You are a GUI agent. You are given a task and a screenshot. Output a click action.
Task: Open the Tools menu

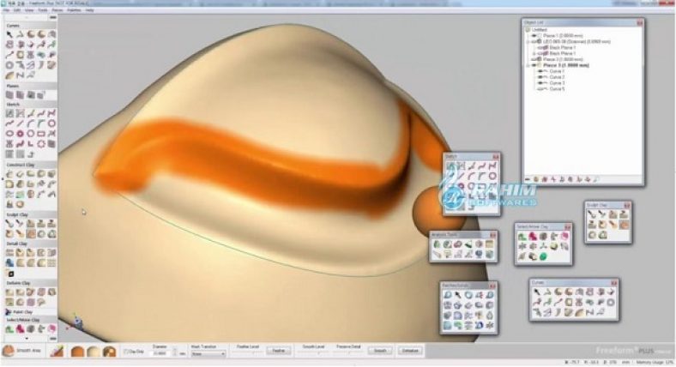pos(43,10)
